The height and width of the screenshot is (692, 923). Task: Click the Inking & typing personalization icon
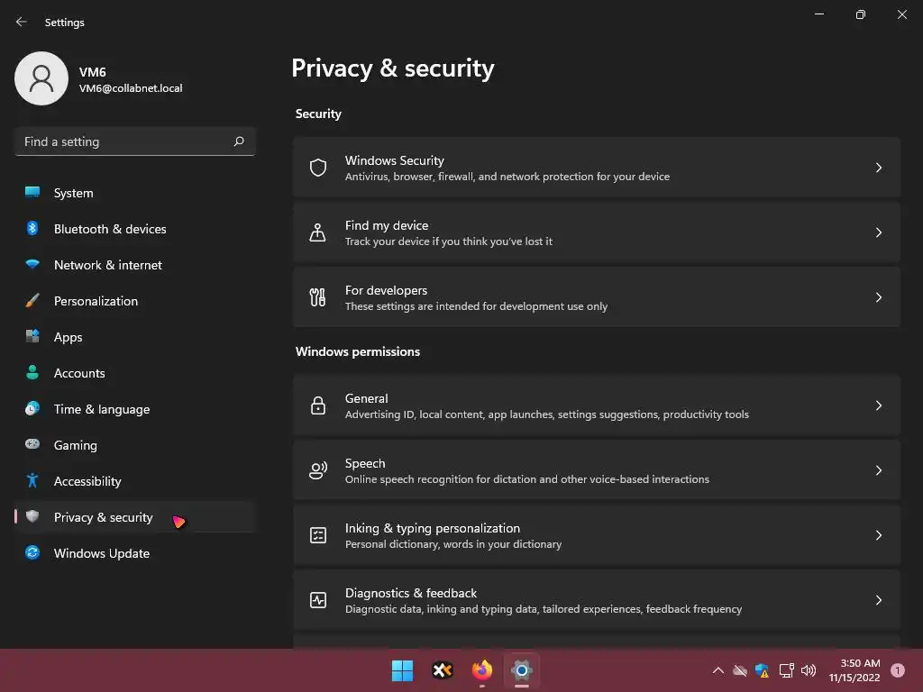tap(317, 535)
